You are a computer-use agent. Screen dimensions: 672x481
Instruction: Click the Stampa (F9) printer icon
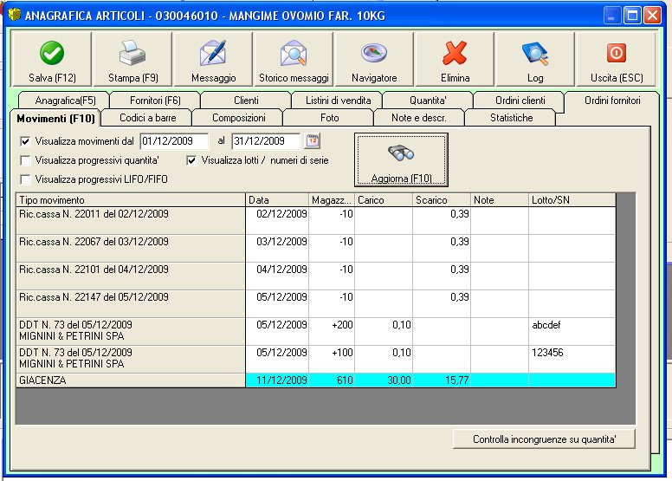tap(132, 54)
